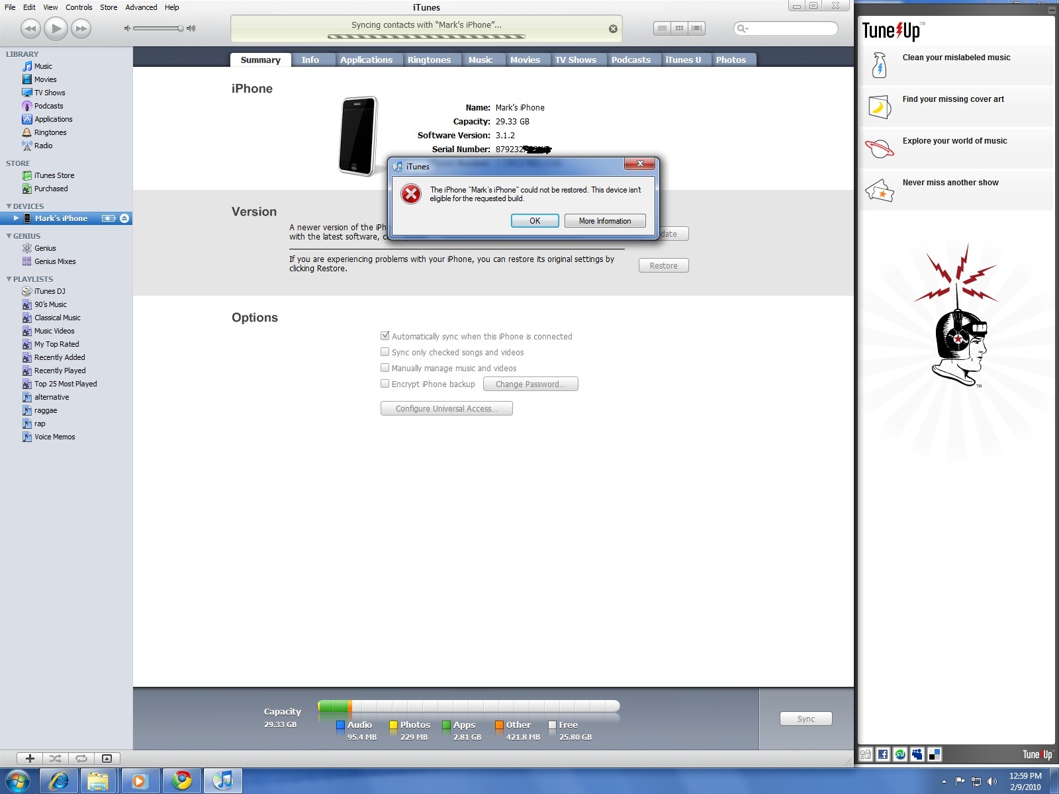Expand Mark's iPhone device tree

17,218
